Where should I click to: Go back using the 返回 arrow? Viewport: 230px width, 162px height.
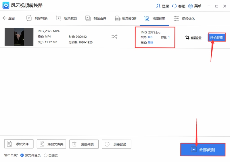tap(5, 18)
